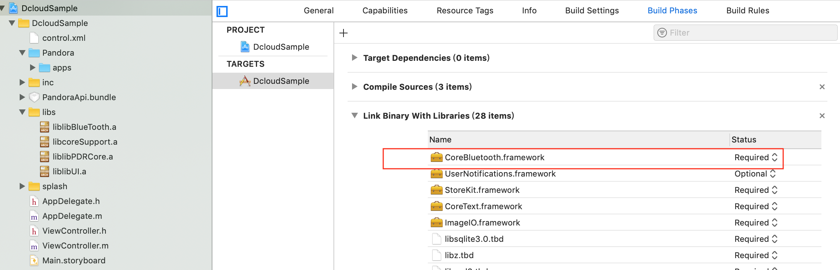
Task: Collapse Link Binary With Libraries section
Action: coord(355,116)
